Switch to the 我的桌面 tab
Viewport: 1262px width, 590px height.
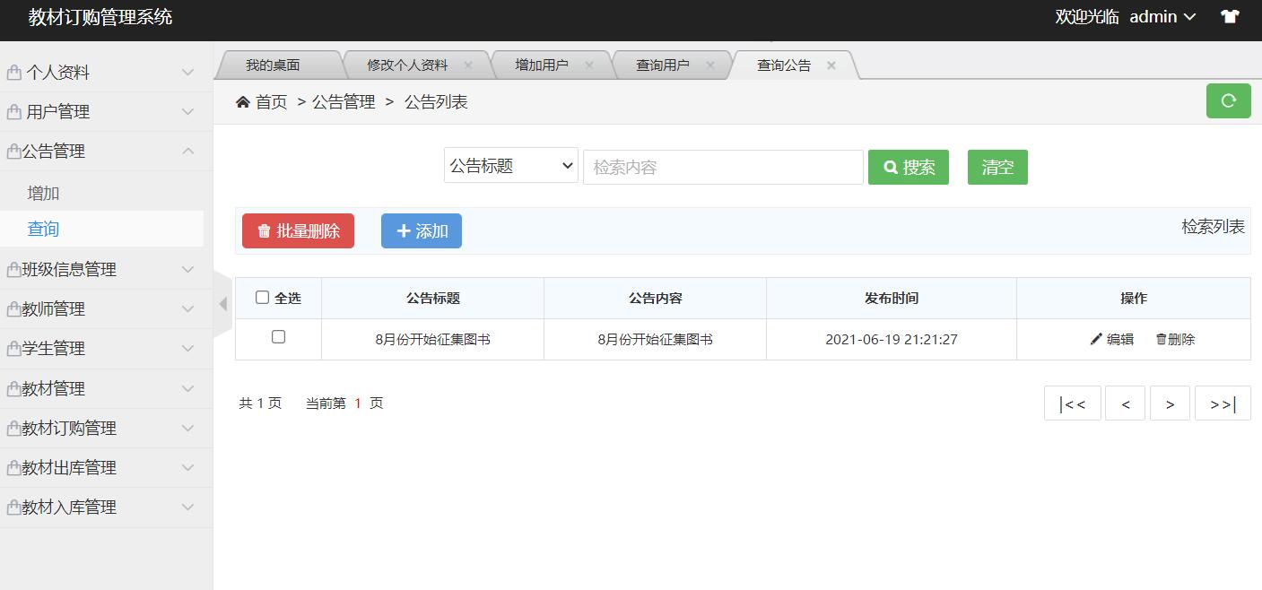[273, 65]
